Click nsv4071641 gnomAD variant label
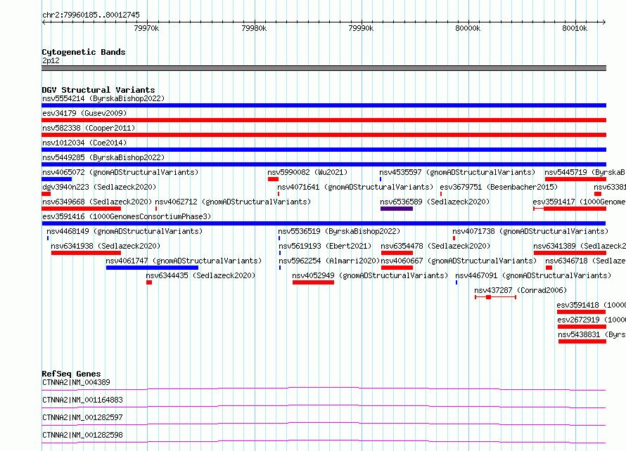This screenshot has height=451, width=626. click(x=355, y=187)
